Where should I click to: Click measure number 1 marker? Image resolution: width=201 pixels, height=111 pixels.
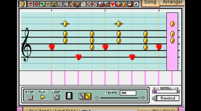pyautogui.click(x=51, y=11)
